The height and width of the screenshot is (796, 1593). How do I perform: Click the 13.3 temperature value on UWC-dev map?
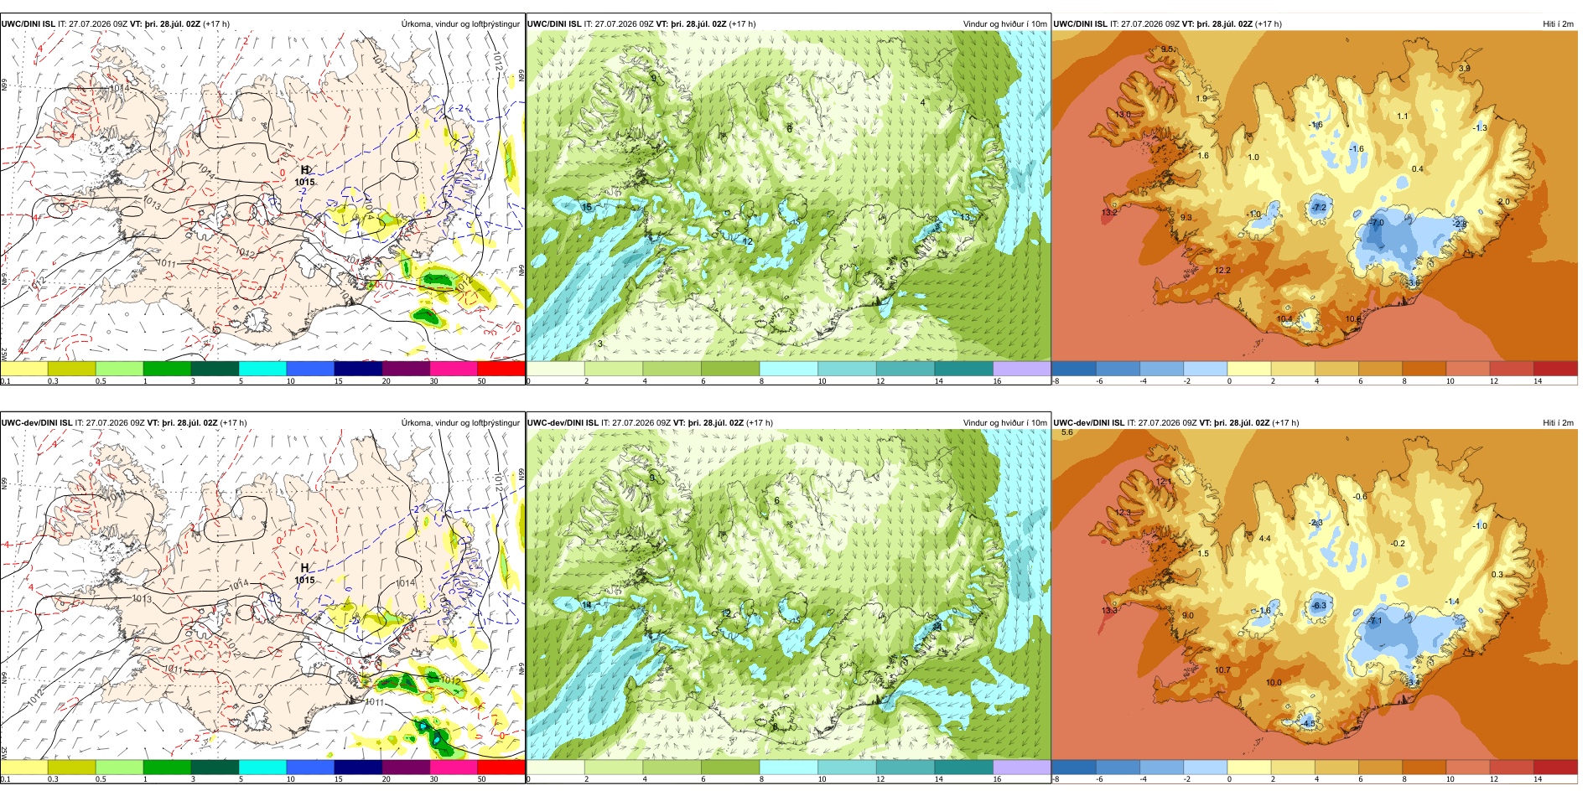click(x=1109, y=611)
